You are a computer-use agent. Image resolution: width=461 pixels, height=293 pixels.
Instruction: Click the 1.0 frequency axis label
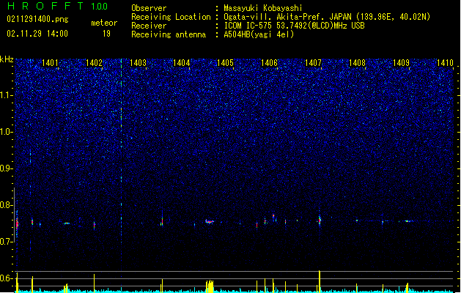click(6, 132)
